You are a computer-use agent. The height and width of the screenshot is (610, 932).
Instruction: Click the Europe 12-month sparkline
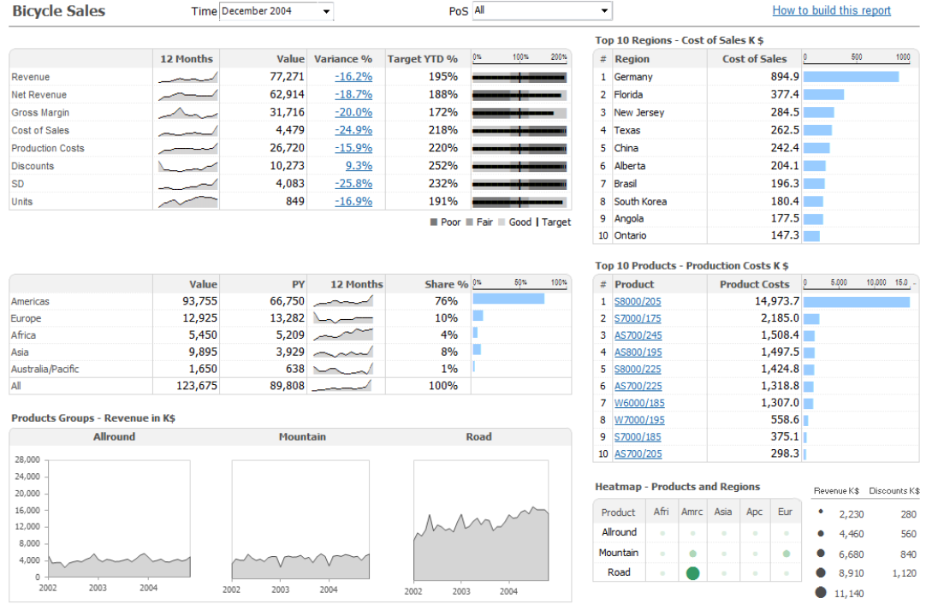[342, 318]
